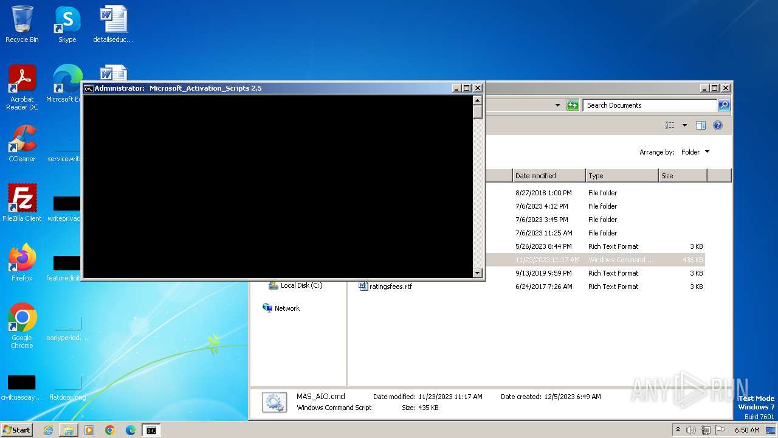Open the ratingsfees.rtf file icon

click(363, 286)
